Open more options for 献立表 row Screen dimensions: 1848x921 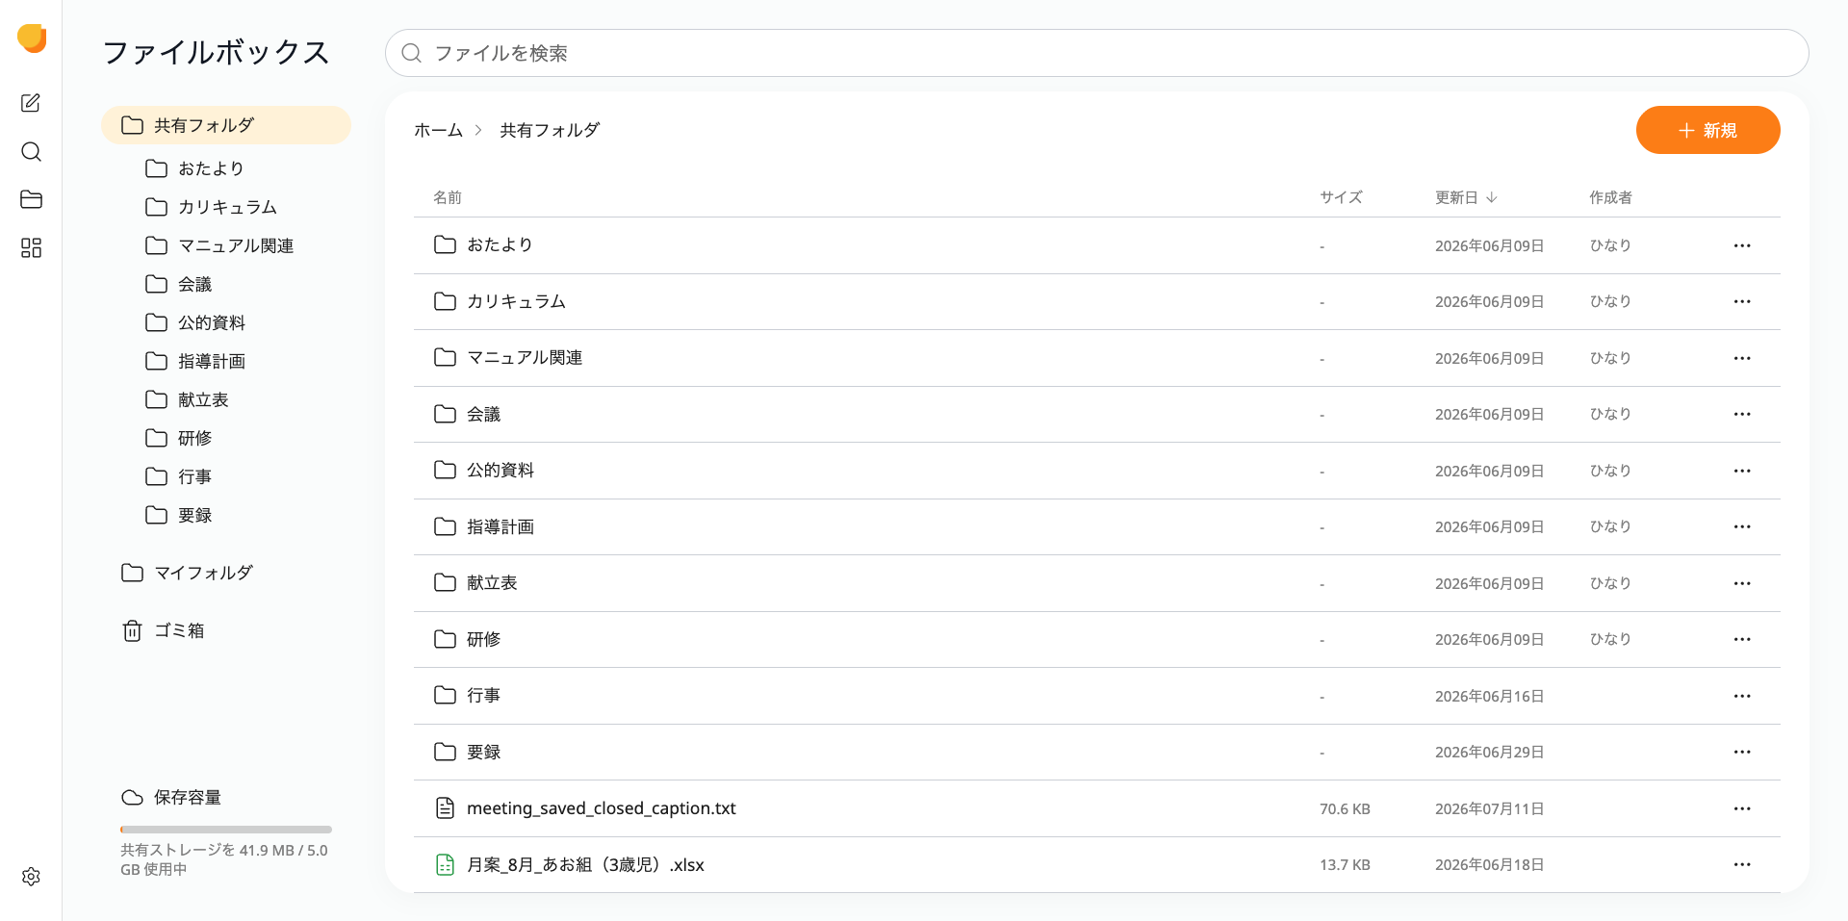point(1742,583)
